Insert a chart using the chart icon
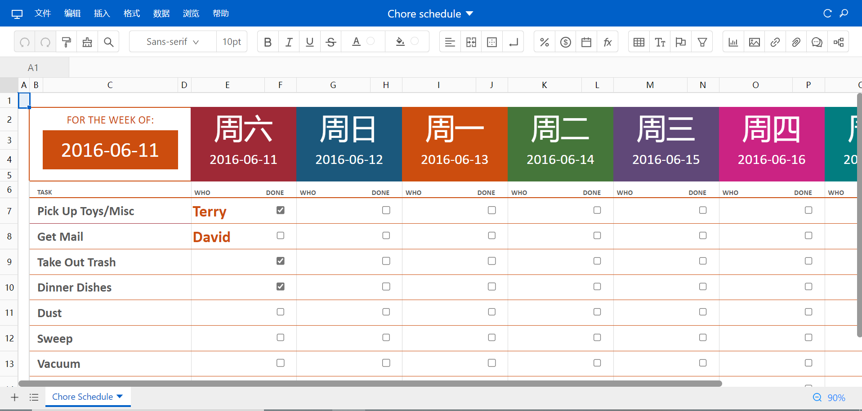 point(733,41)
